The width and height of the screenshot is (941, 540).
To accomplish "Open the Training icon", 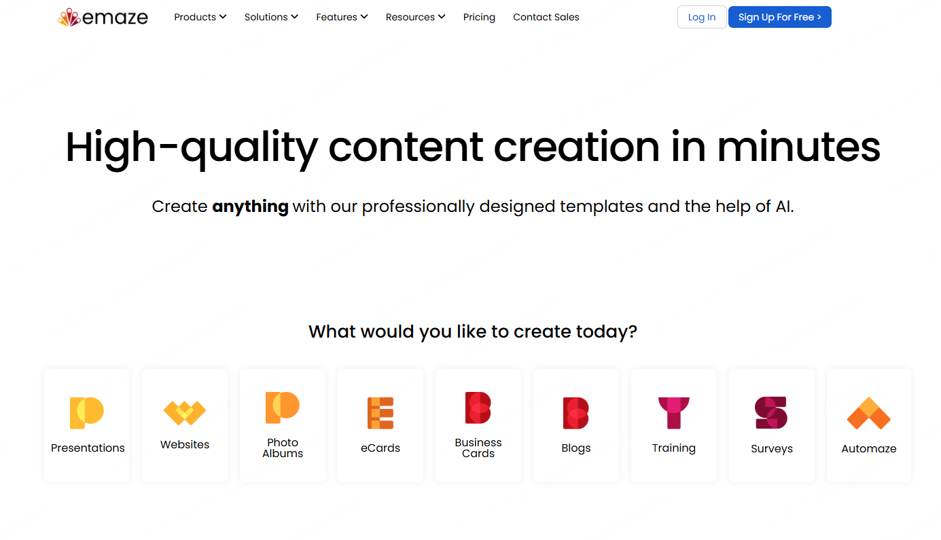I will 674,412.
